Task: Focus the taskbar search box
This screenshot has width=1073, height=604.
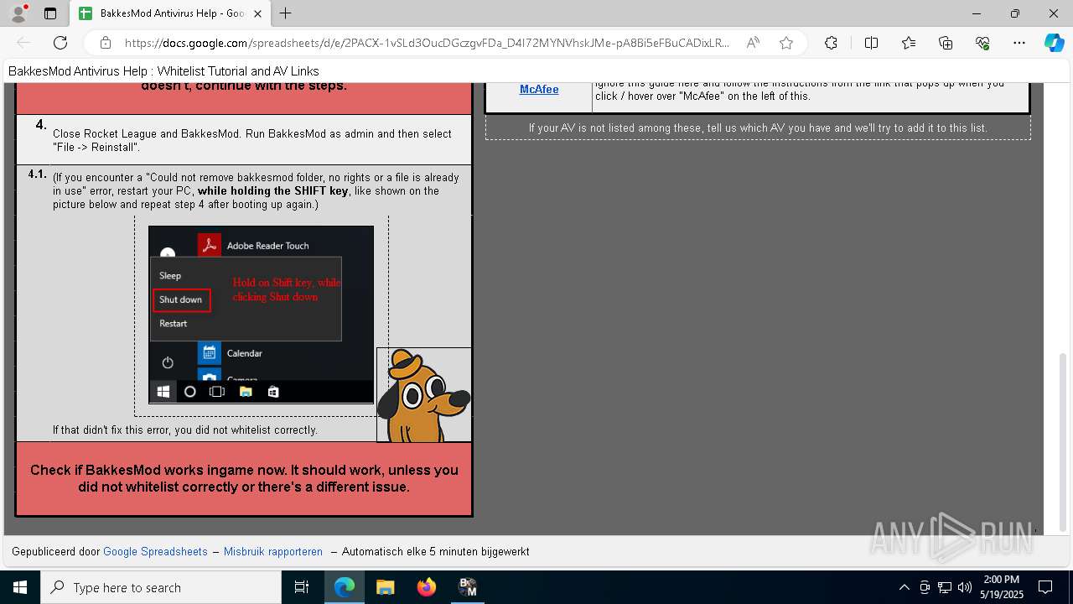Action: (x=161, y=587)
